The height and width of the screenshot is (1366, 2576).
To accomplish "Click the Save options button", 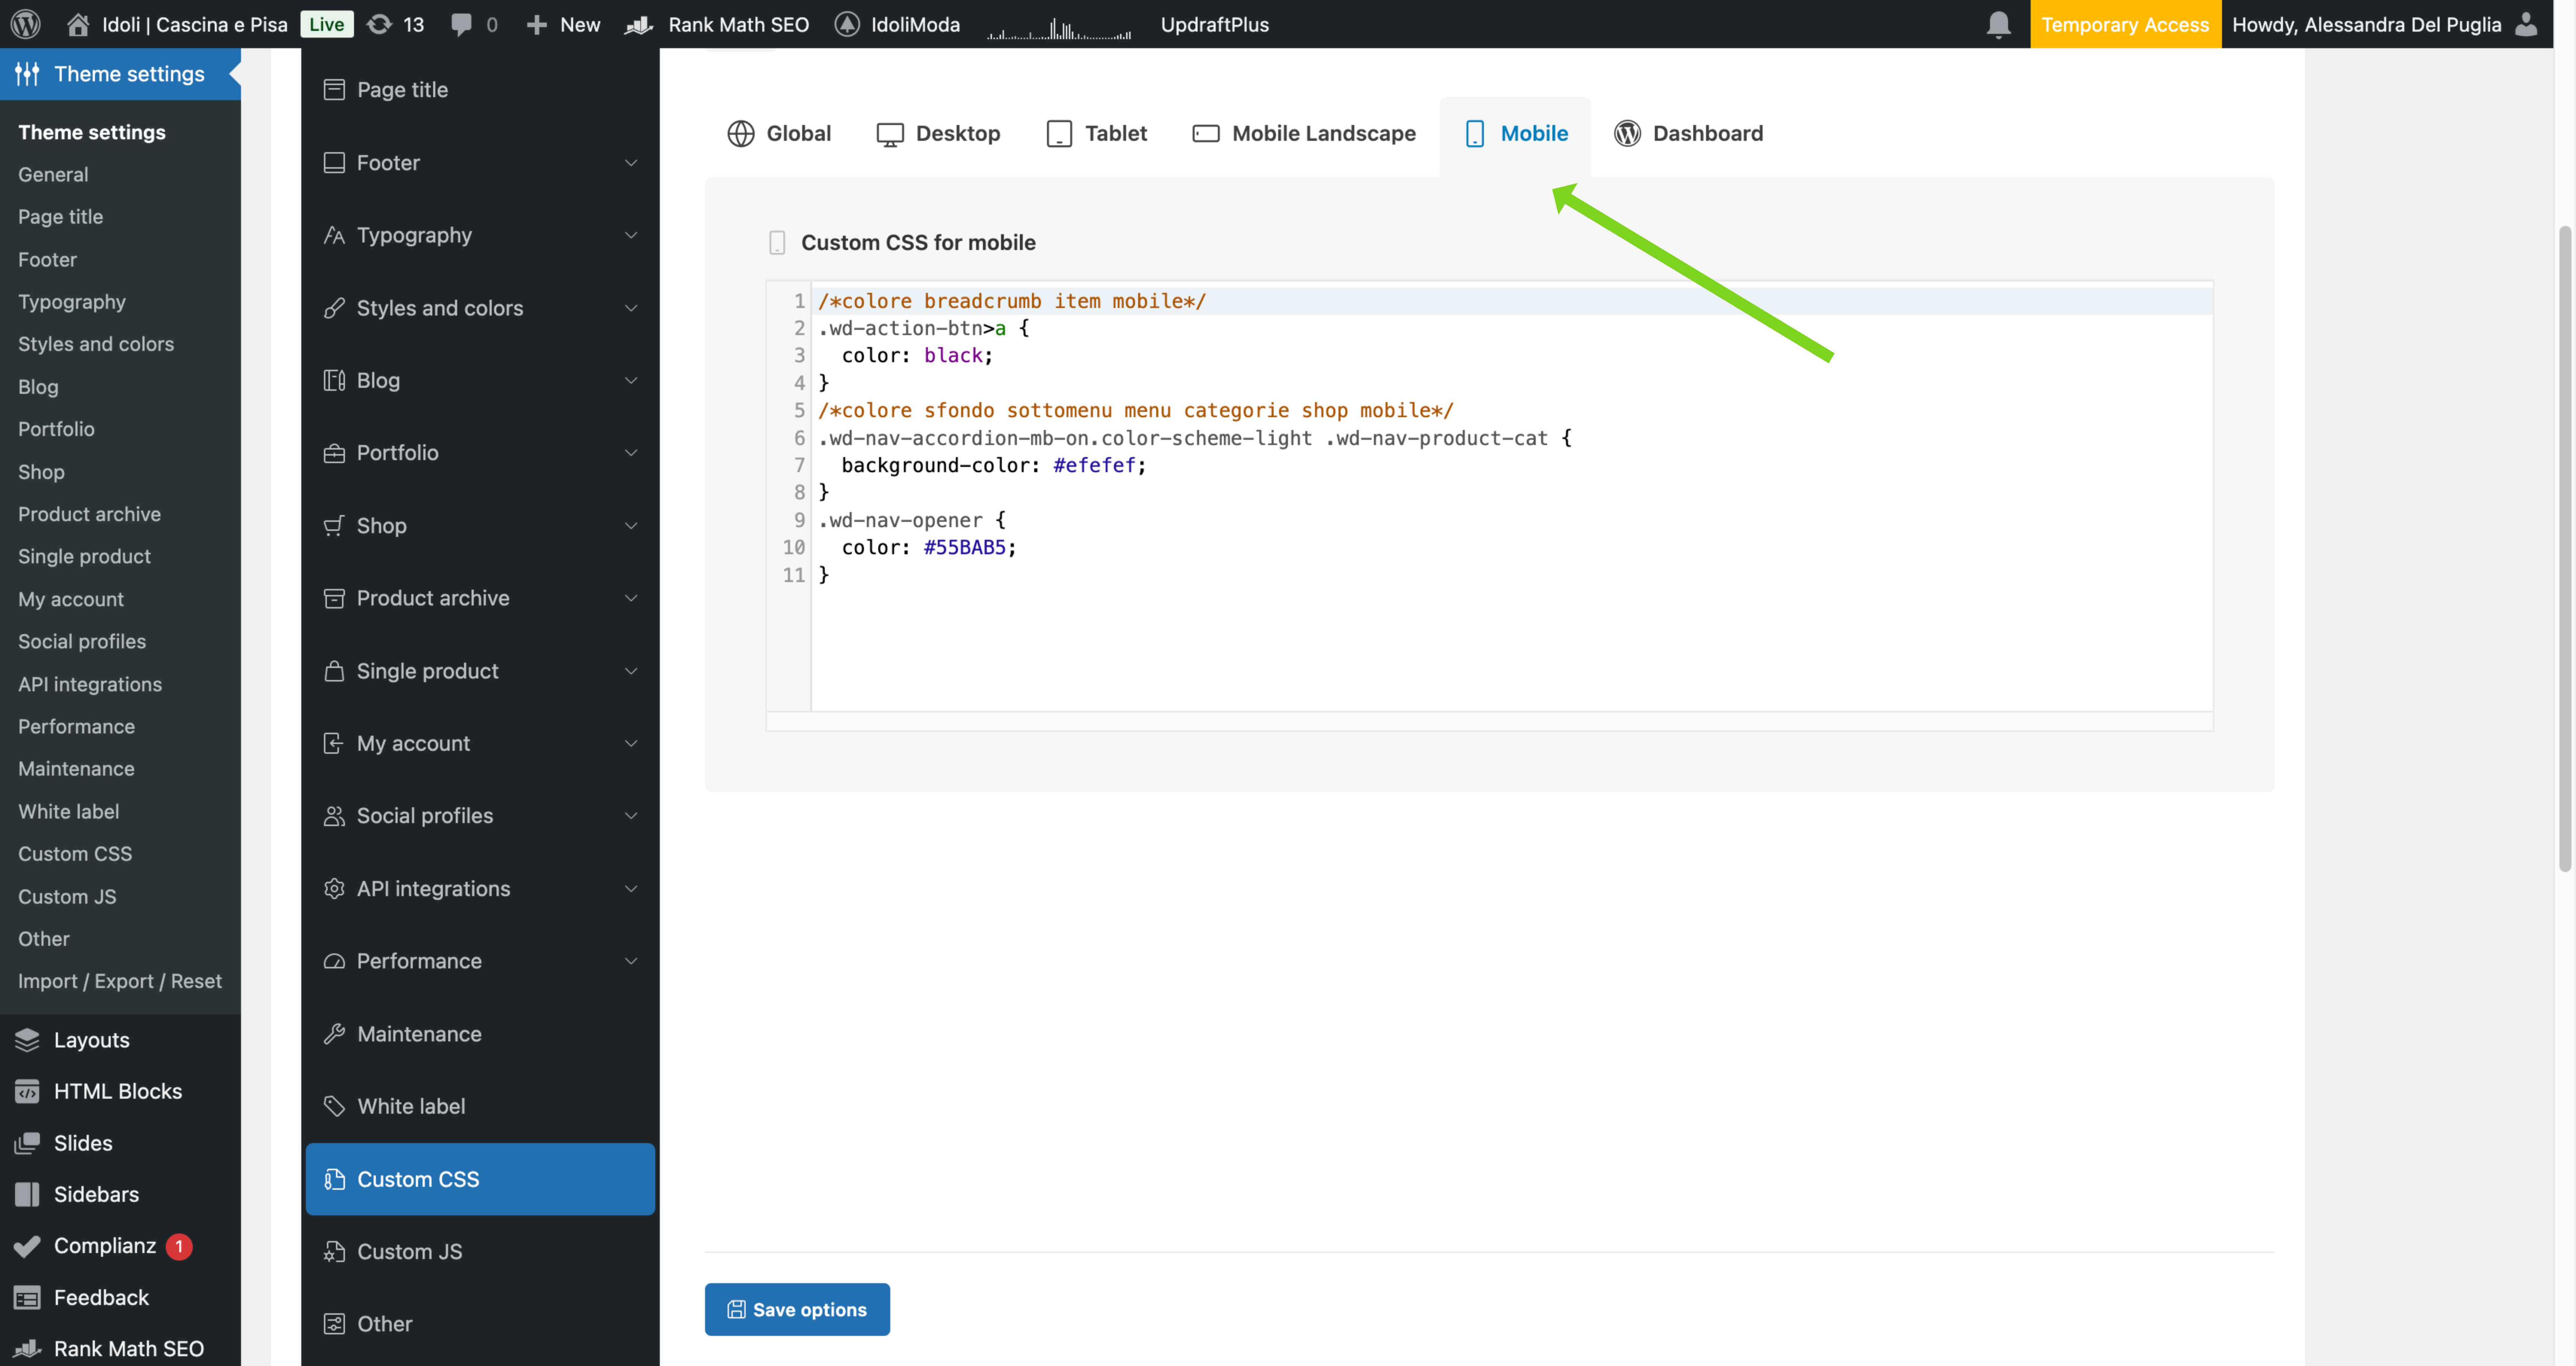I will tap(797, 1309).
